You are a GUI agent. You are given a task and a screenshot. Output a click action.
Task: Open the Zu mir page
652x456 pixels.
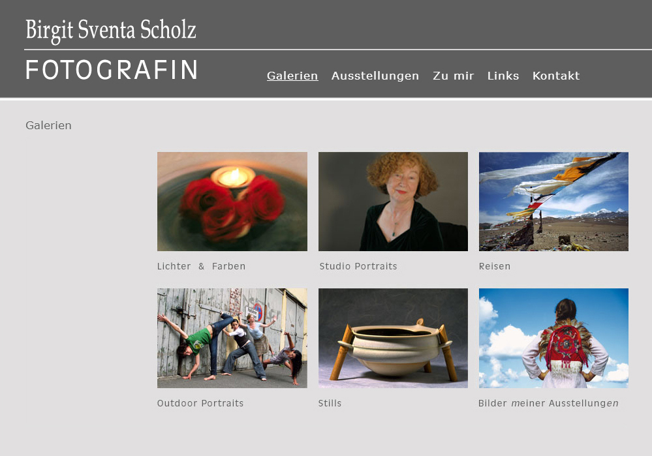pyautogui.click(x=453, y=76)
